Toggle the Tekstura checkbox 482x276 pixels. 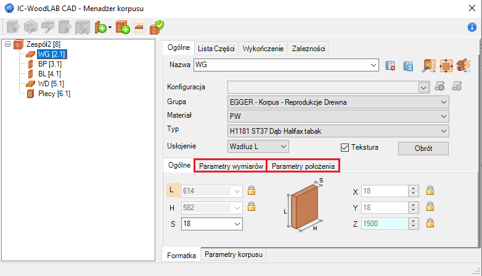click(x=345, y=147)
